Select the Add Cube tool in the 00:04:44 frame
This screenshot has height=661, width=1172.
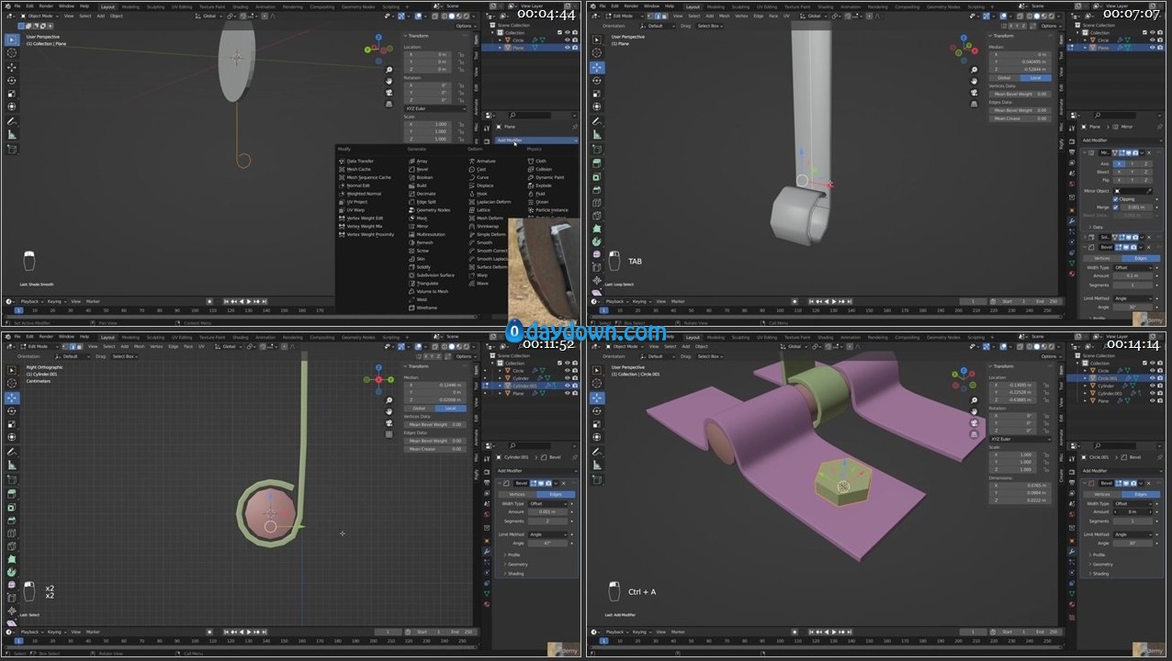[x=12, y=151]
